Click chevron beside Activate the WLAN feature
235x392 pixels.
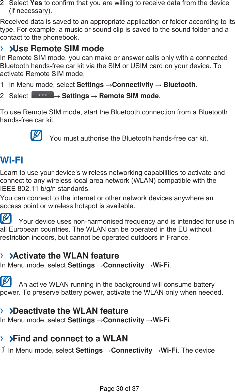pyautogui.click(x=11, y=255)
